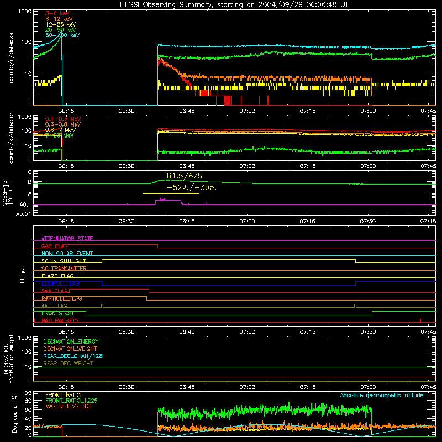Select the 80 label on Degrees axis
This screenshot has width=442, height=442.
[x=28, y=401]
